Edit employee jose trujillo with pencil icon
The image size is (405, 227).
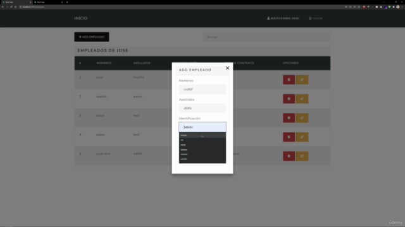[302, 80]
